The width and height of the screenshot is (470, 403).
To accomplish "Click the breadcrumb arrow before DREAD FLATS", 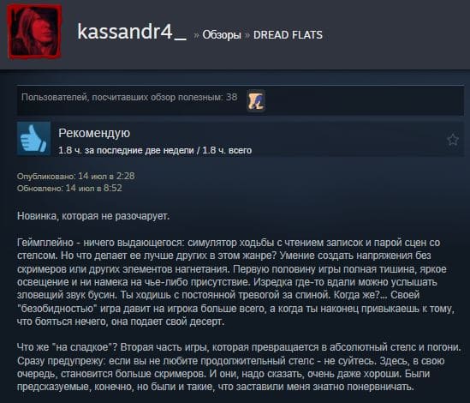I will click(x=247, y=35).
